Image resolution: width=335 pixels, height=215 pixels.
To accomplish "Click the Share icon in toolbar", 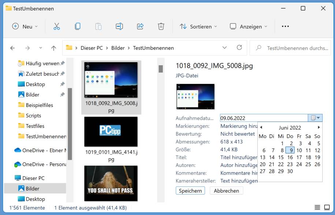I will point(140,26).
